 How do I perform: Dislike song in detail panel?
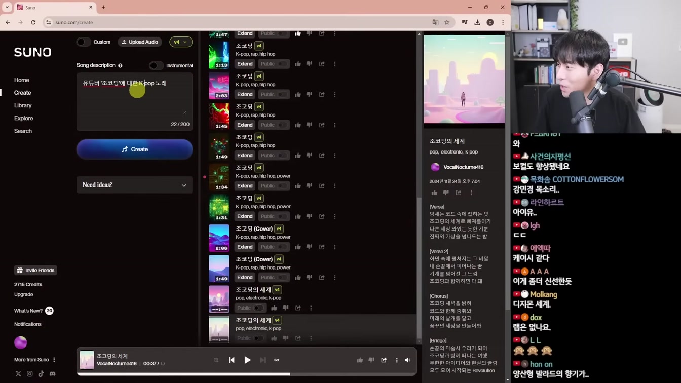[446, 193]
